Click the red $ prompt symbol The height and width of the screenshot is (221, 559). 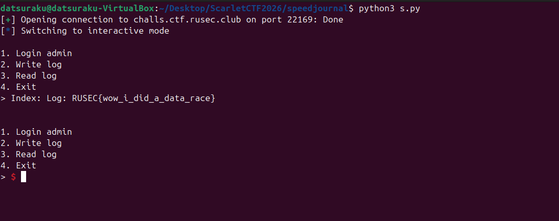click(x=13, y=177)
